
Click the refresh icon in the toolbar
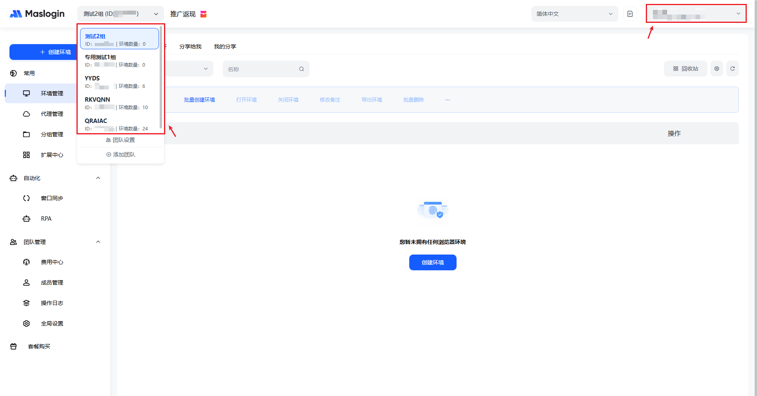coord(732,69)
